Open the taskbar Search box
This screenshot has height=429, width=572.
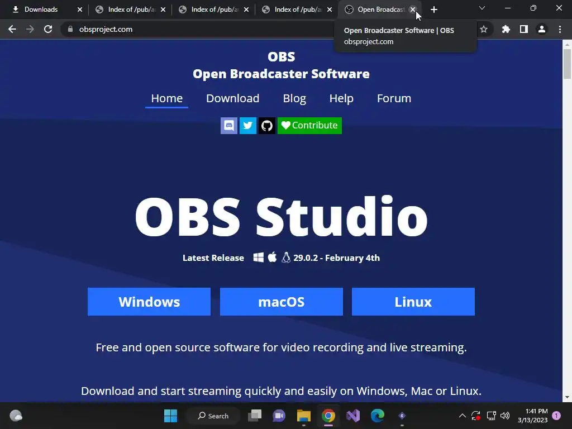point(213,416)
